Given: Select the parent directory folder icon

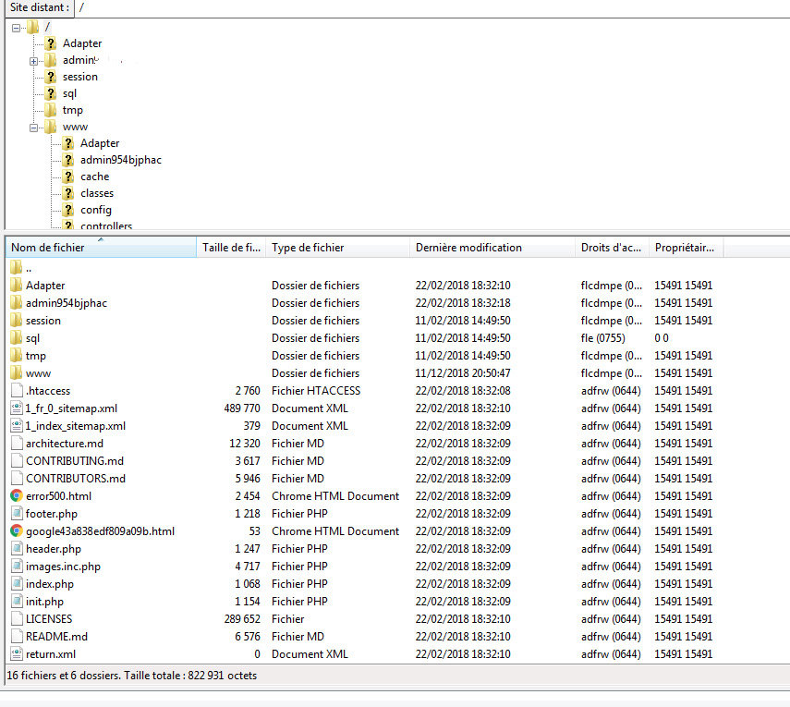Looking at the screenshot, I should (17, 268).
